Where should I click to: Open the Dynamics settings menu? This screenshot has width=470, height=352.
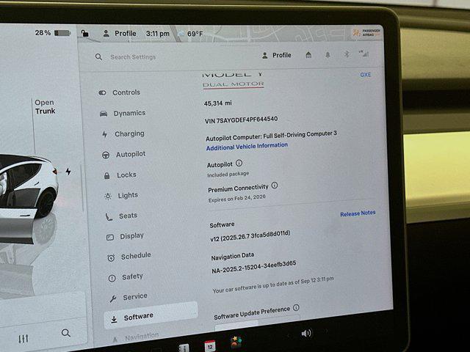[123, 113]
